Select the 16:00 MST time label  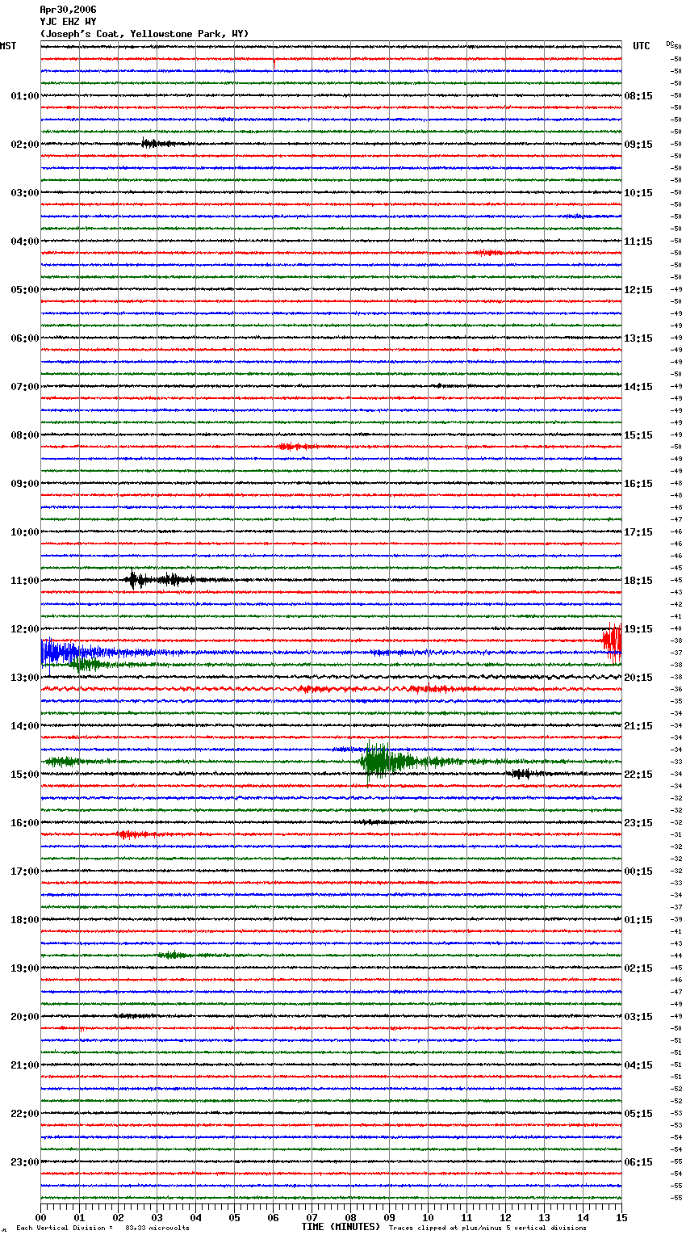click(24, 823)
